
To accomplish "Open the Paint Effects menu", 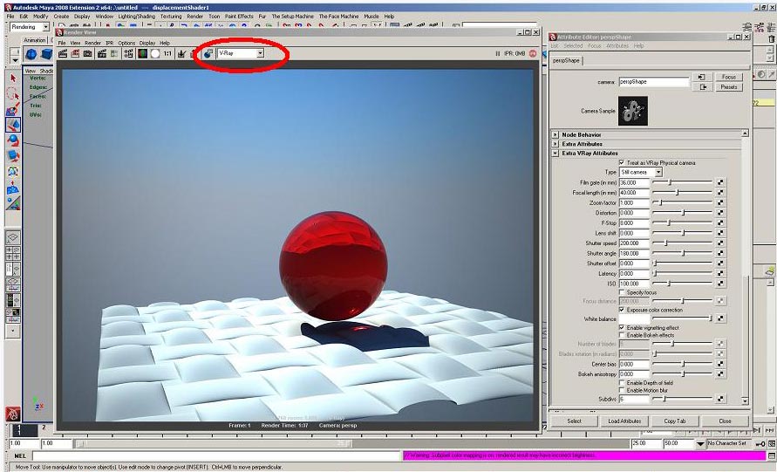I will 239,17.
